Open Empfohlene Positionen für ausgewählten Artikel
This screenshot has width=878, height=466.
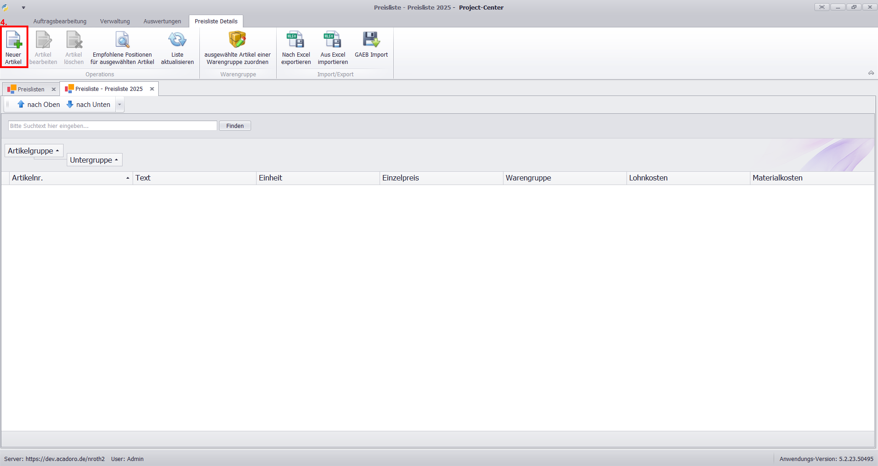tap(122, 48)
